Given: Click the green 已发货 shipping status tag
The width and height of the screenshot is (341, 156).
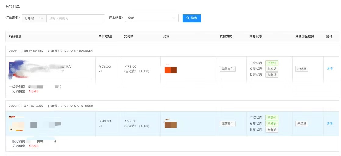Looking at the screenshot, I should 272,124.
